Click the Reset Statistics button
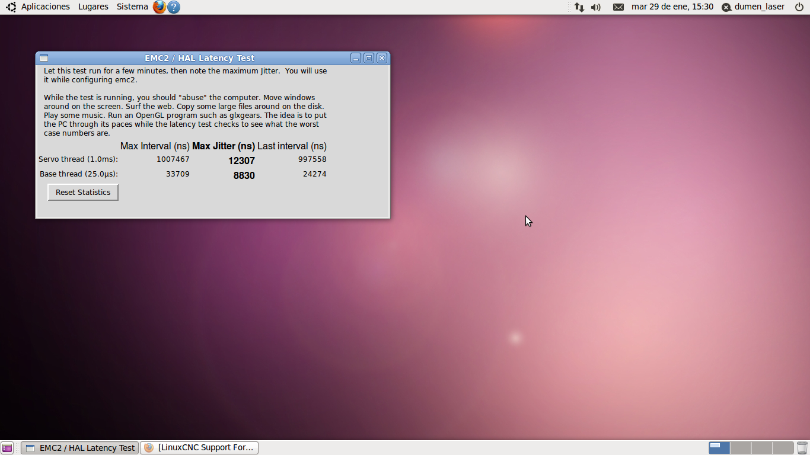810x455 pixels. 83,192
